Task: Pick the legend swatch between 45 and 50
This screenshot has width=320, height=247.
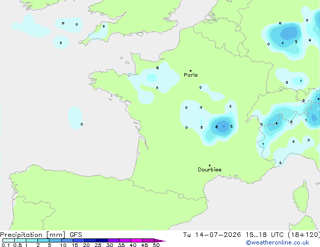Action: [x=148, y=240]
